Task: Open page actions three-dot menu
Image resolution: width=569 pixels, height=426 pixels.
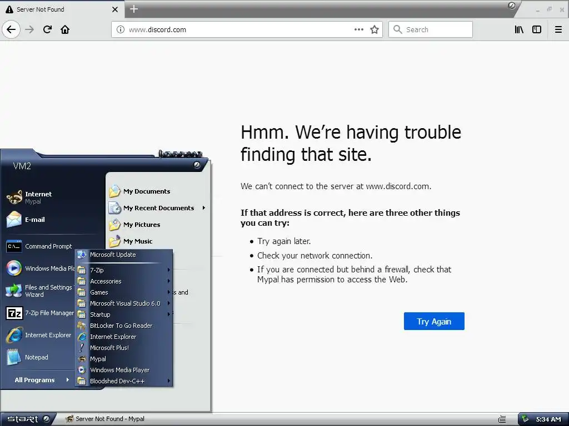Action: click(358, 30)
